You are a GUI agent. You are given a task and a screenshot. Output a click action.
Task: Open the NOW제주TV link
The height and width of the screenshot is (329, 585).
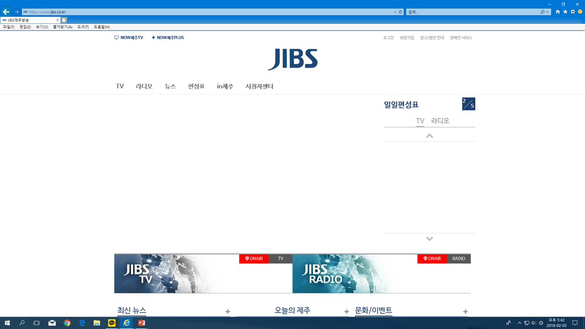pos(129,37)
